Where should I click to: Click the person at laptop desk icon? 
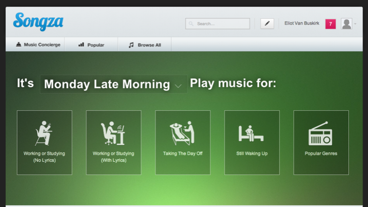pos(113,133)
